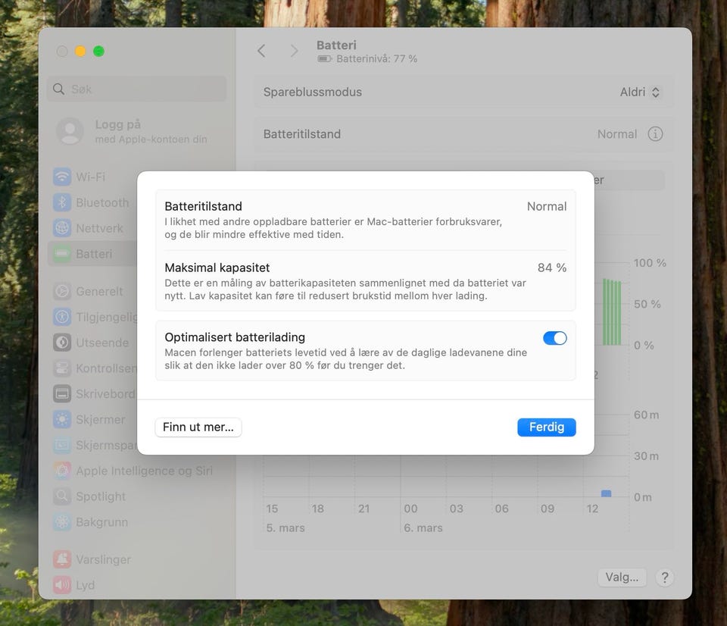The height and width of the screenshot is (626, 727).
Task: Click the Normal value in the dialog
Action: (x=547, y=206)
